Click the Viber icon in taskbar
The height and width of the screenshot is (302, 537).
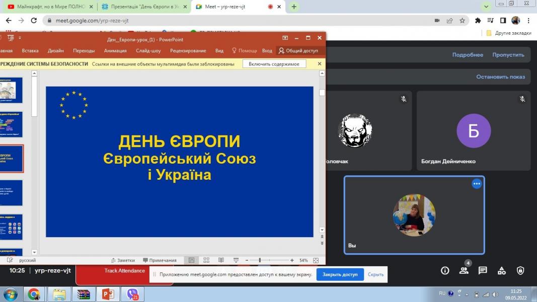pos(132,294)
